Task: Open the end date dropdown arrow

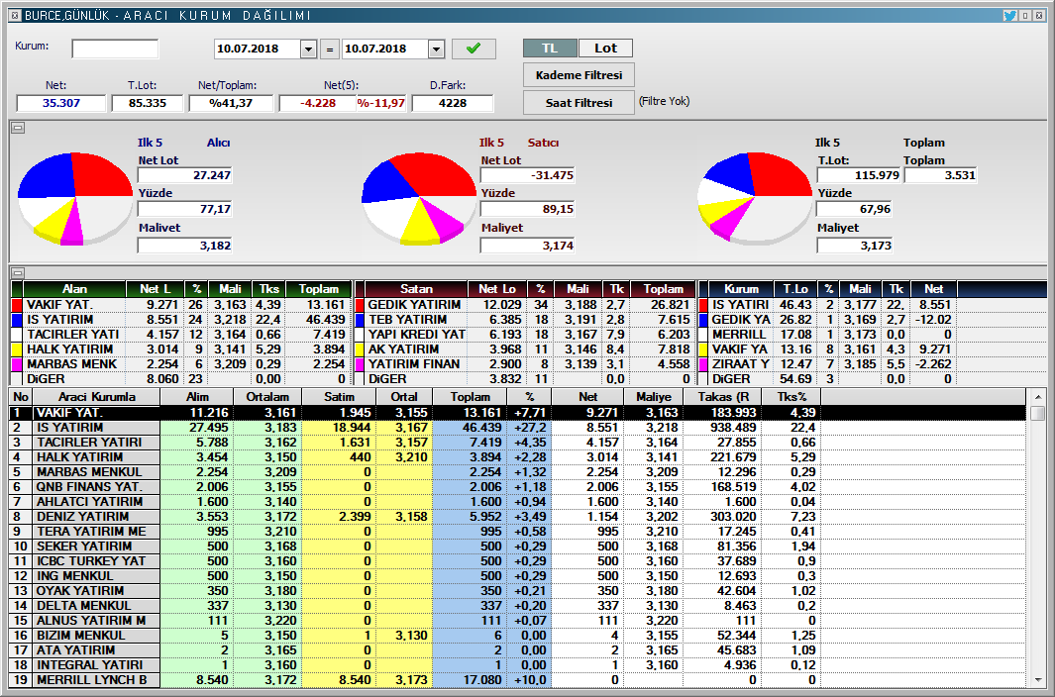Action: click(436, 50)
